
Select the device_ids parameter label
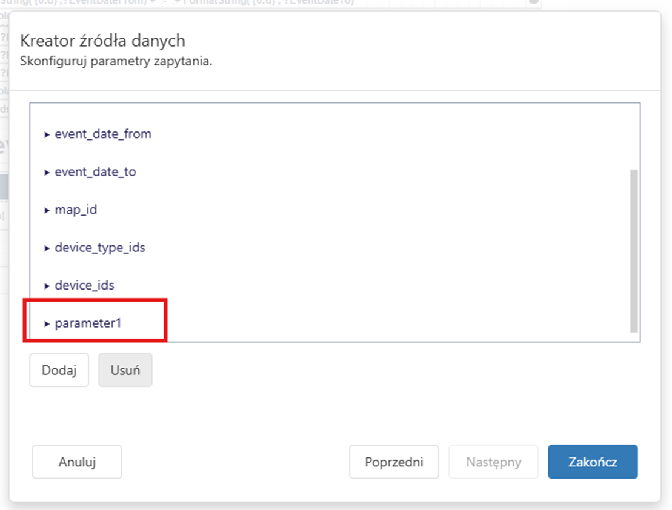tap(84, 285)
